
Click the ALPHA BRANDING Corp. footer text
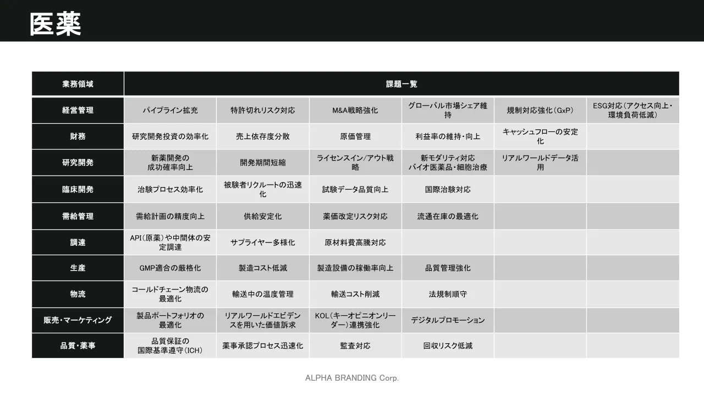(x=352, y=378)
